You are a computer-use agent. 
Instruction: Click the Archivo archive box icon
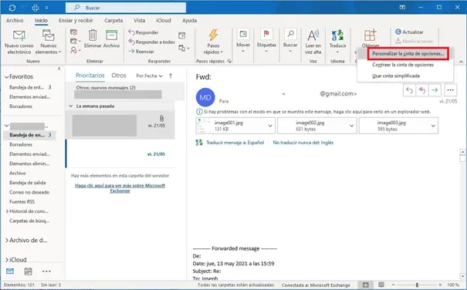(x=111, y=35)
